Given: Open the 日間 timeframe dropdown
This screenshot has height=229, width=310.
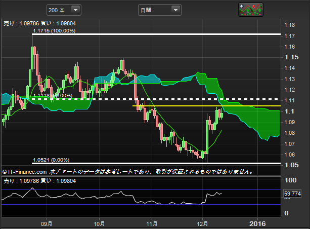Looking at the screenshot, I should [159, 10].
